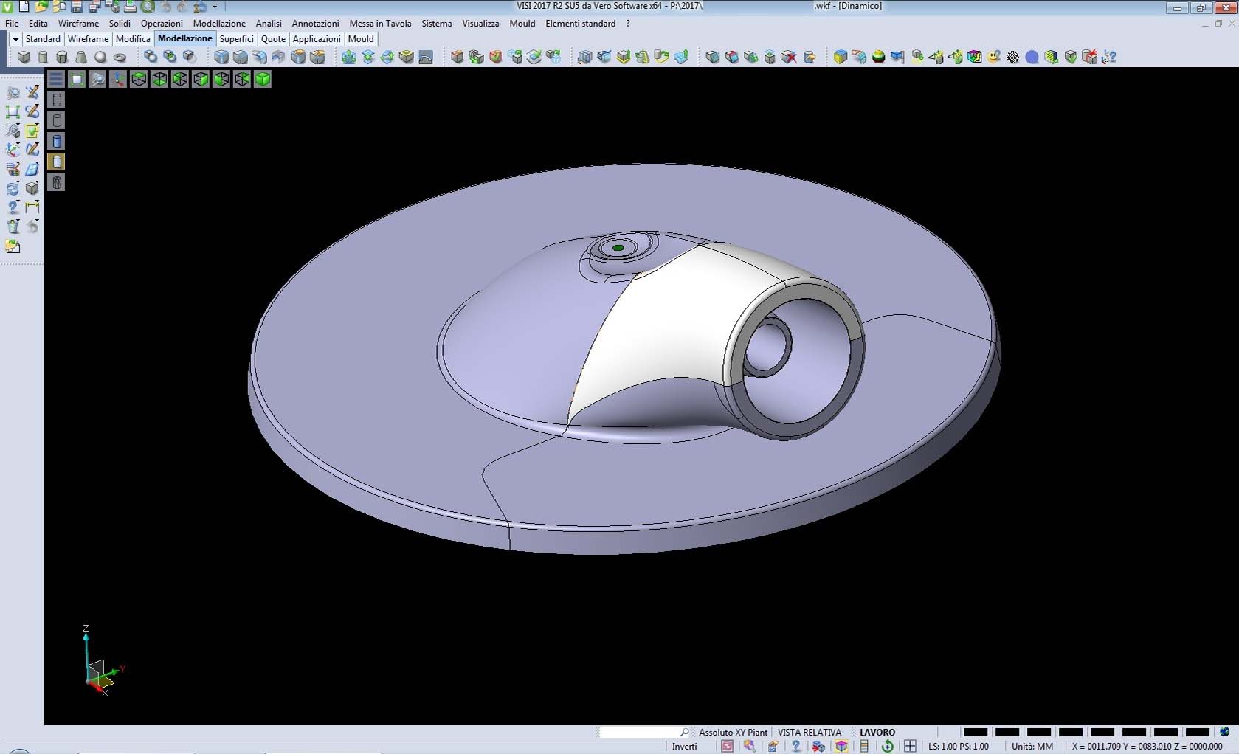Toggle the highlighted yellow cylinder filter

click(x=57, y=162)
